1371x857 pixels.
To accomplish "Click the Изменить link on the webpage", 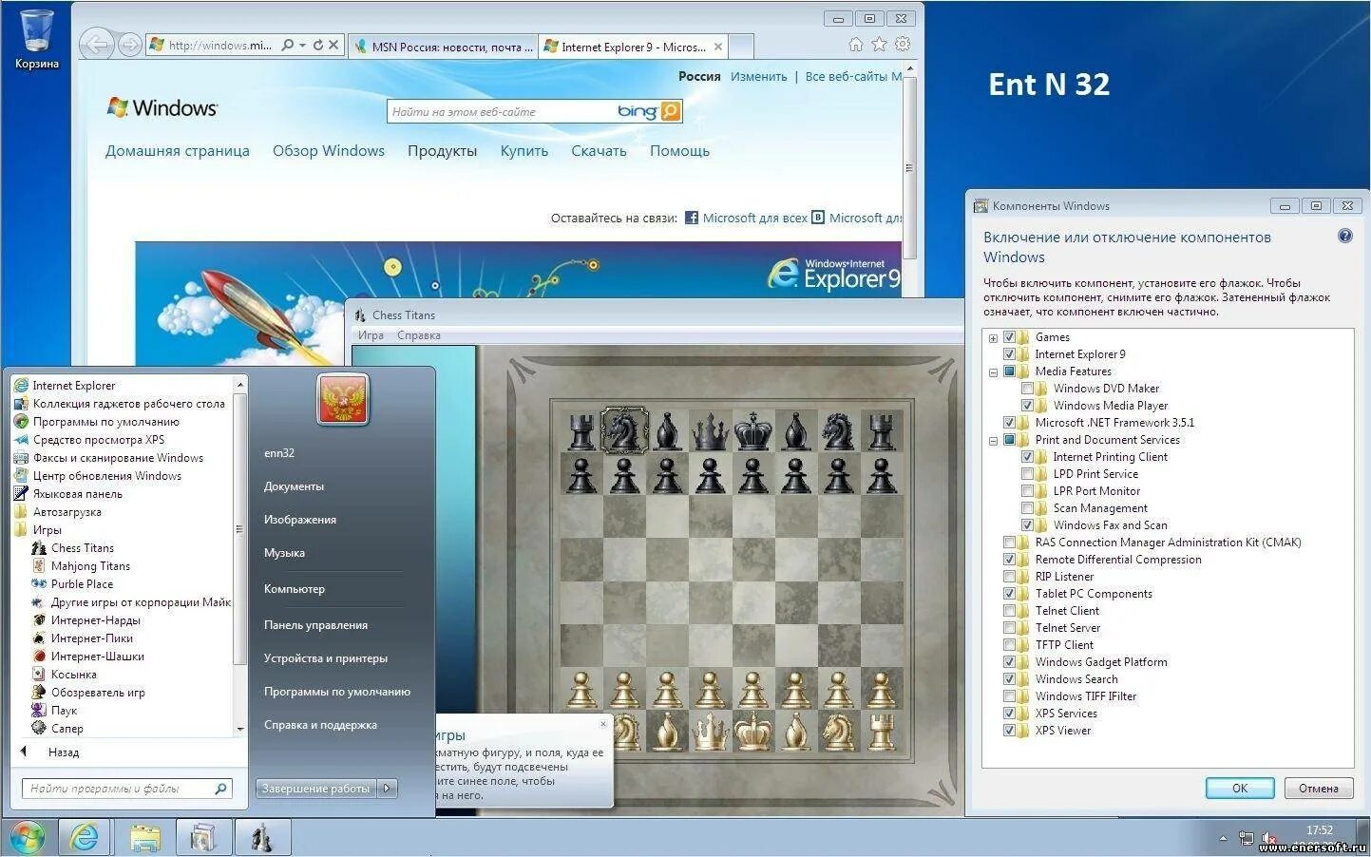I will (757, 76).
